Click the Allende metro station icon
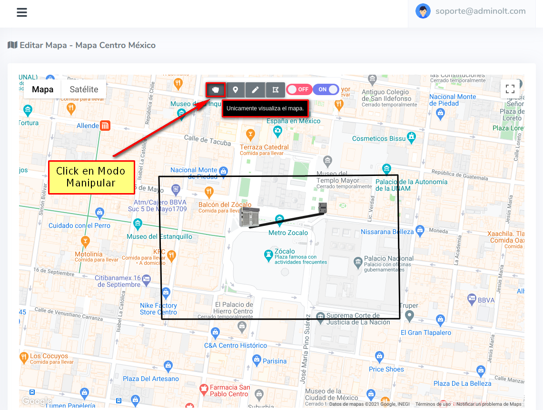Screen dimensions: 543x410 (106, 126)
